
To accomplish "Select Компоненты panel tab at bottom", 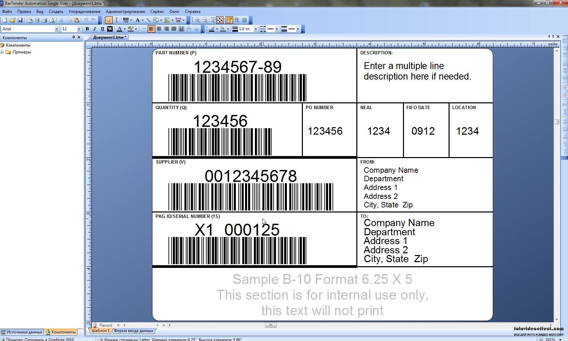I will point(61,332).
